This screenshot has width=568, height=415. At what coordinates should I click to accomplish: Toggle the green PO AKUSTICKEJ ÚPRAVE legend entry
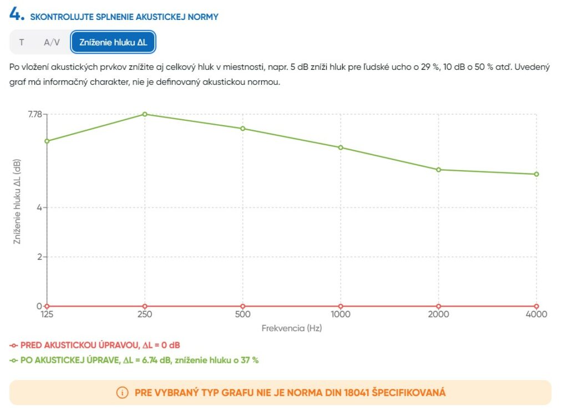[134, 360]
